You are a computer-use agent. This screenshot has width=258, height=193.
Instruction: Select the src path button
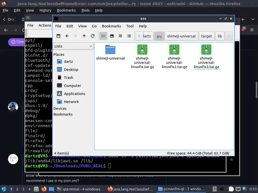point(159,36)
